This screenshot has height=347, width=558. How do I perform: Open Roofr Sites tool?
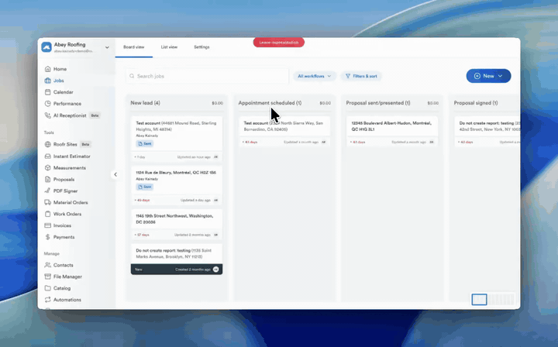[67, 144]
